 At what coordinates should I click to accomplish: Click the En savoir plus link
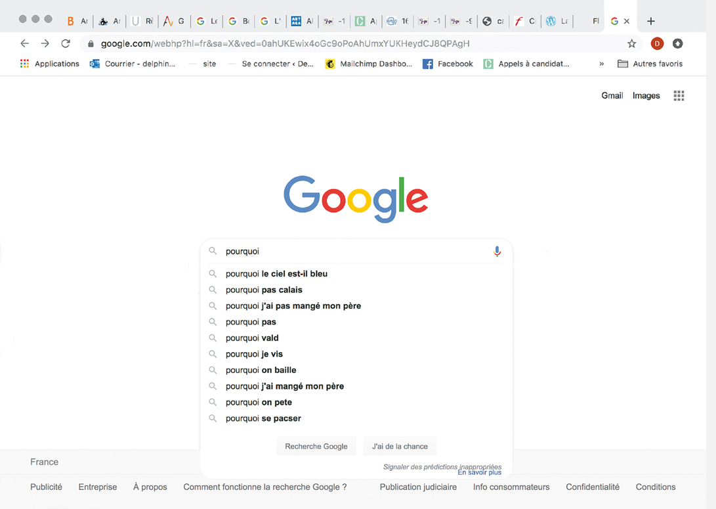coord(479,473)
